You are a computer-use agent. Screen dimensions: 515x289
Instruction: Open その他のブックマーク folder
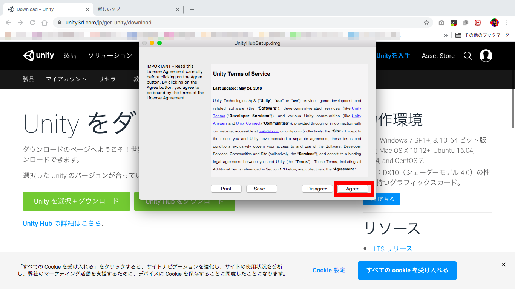(x=482, y=35)
